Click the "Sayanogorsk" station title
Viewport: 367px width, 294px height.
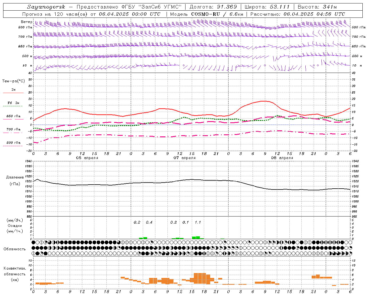[x=46, y=7]
